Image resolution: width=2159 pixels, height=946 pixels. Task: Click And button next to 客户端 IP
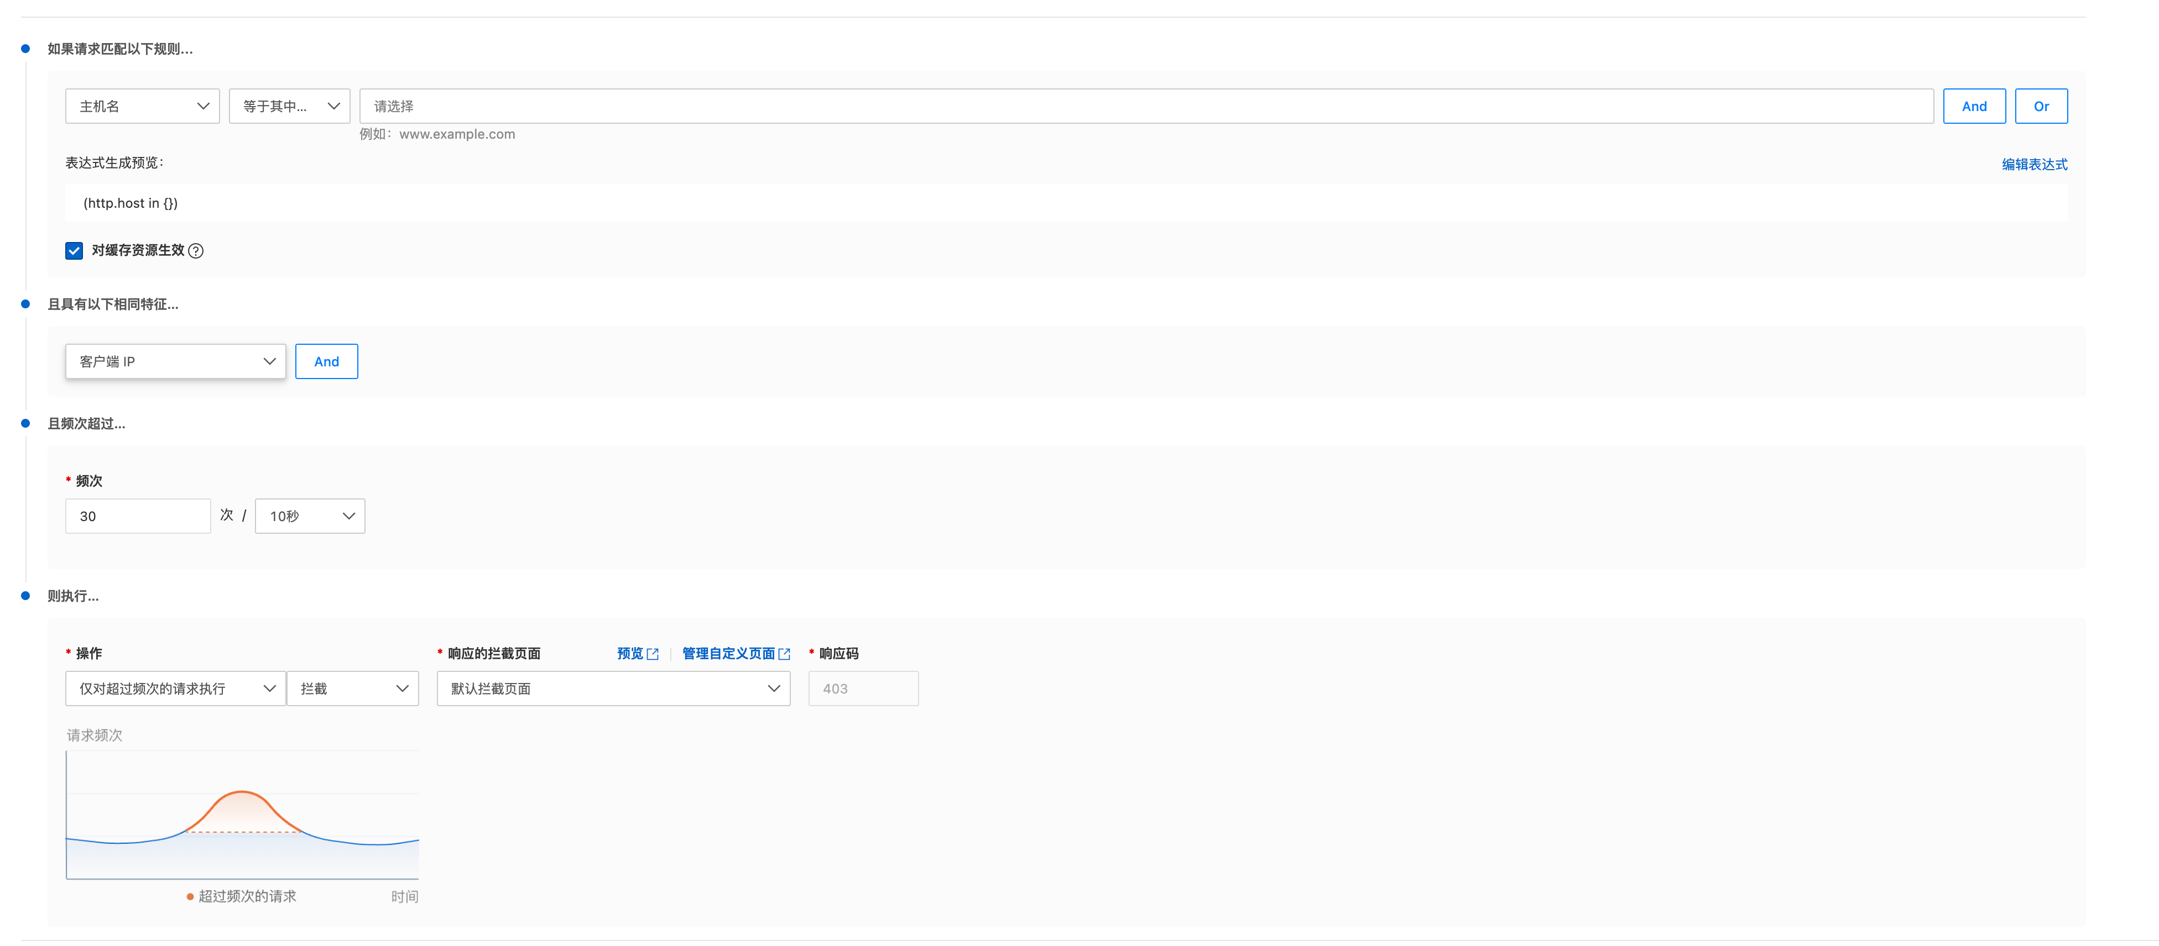326,361
